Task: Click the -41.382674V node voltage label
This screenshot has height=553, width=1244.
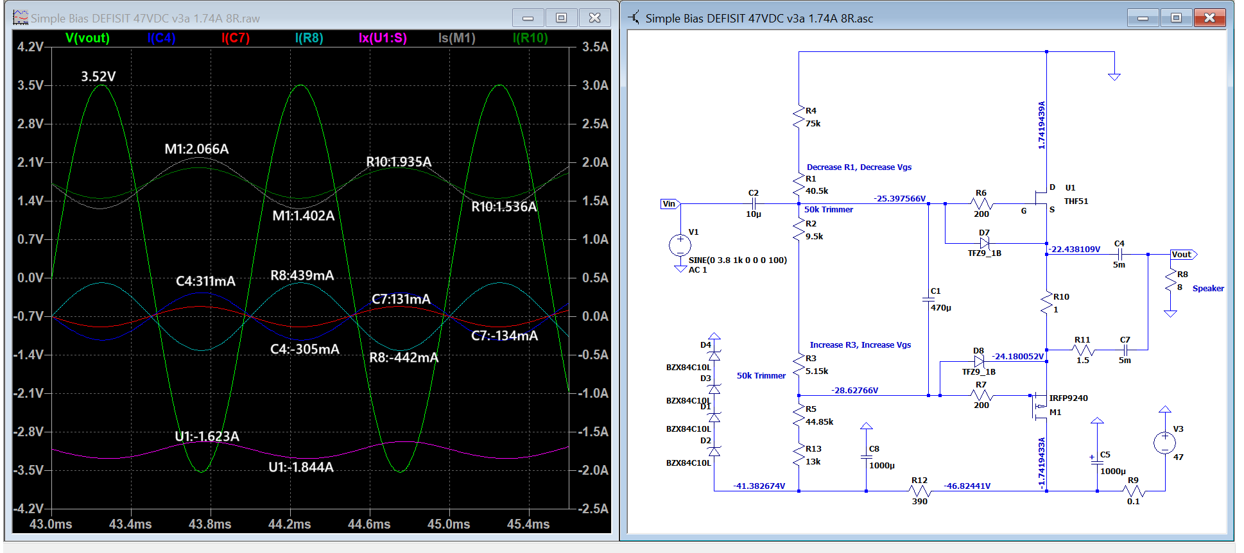Action: [x=759, y=486]
